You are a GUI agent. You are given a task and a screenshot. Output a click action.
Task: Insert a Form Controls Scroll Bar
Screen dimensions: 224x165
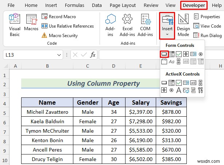178,61
